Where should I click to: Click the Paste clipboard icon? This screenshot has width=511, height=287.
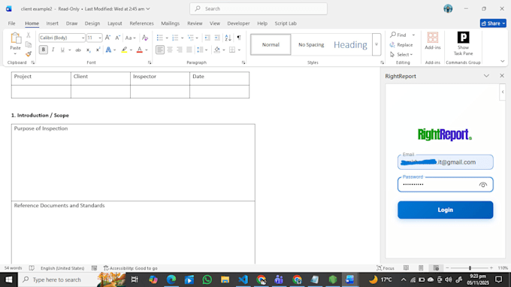point(15,38)
